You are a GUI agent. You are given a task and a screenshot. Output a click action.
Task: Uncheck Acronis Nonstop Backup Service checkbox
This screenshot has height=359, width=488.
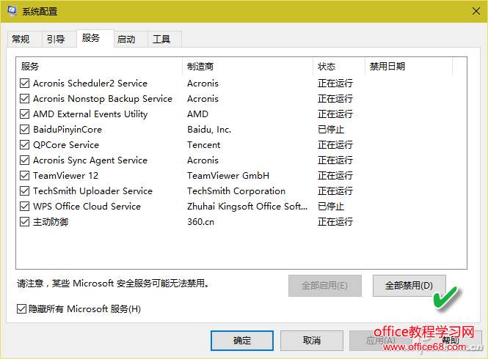25,98
